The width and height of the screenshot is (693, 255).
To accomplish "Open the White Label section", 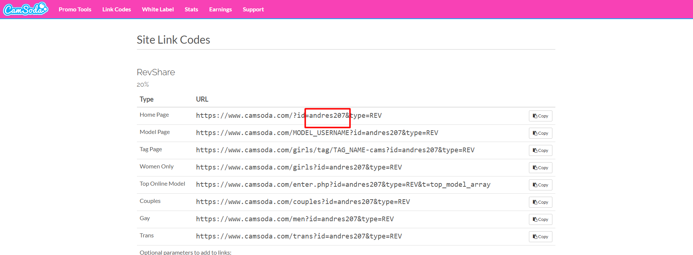I will [x=158, y=10].
